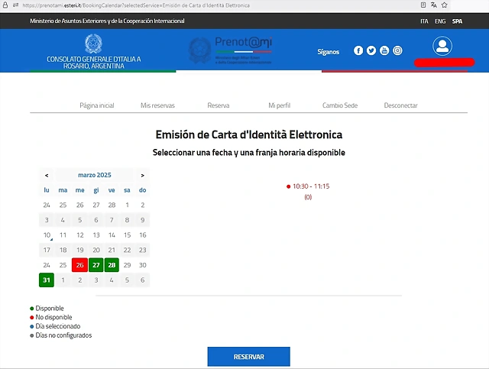Click the browser translate page icon
Viewport: 489px width, 369px height.
click(433, 5)
